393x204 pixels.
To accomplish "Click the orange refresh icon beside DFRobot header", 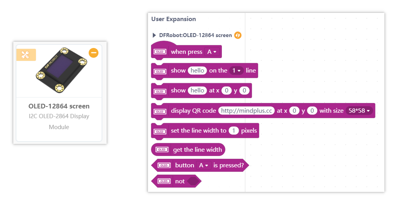I will pyautogui.click(x=238, y=35).
